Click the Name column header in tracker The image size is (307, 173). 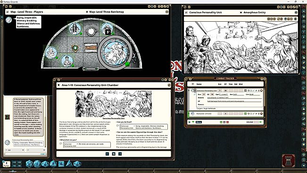tap(199, 84)
